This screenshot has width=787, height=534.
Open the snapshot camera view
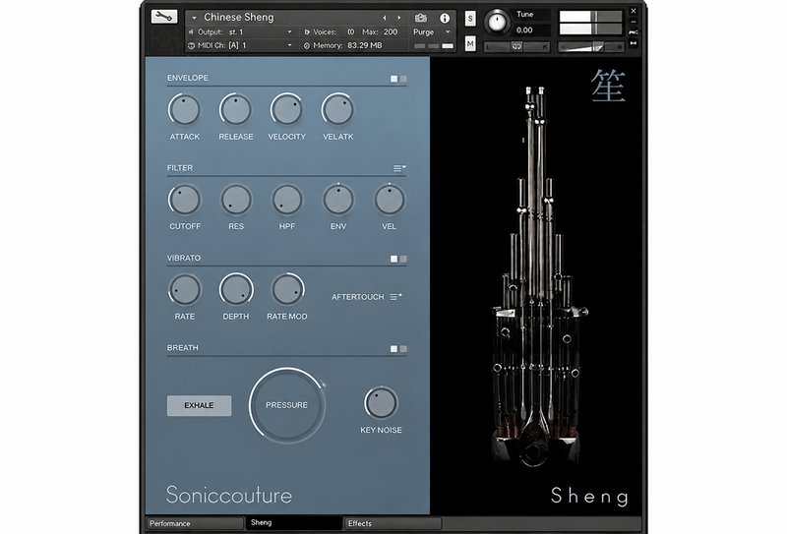(x=421, y=18)
